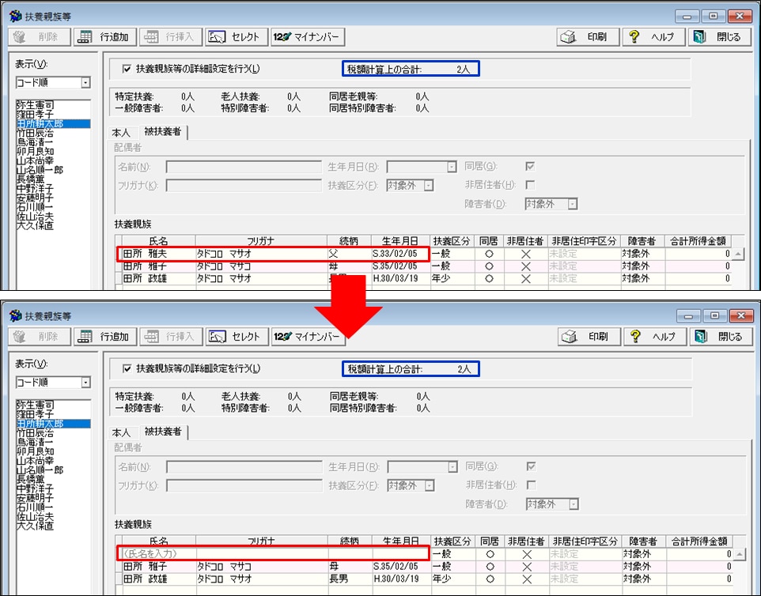Image resolution: width=761 pixels, height=596 pixels.
Task: Click マイナンバー in the upper window toolbar
Action: pyautogui.click(x=306, y=37)
